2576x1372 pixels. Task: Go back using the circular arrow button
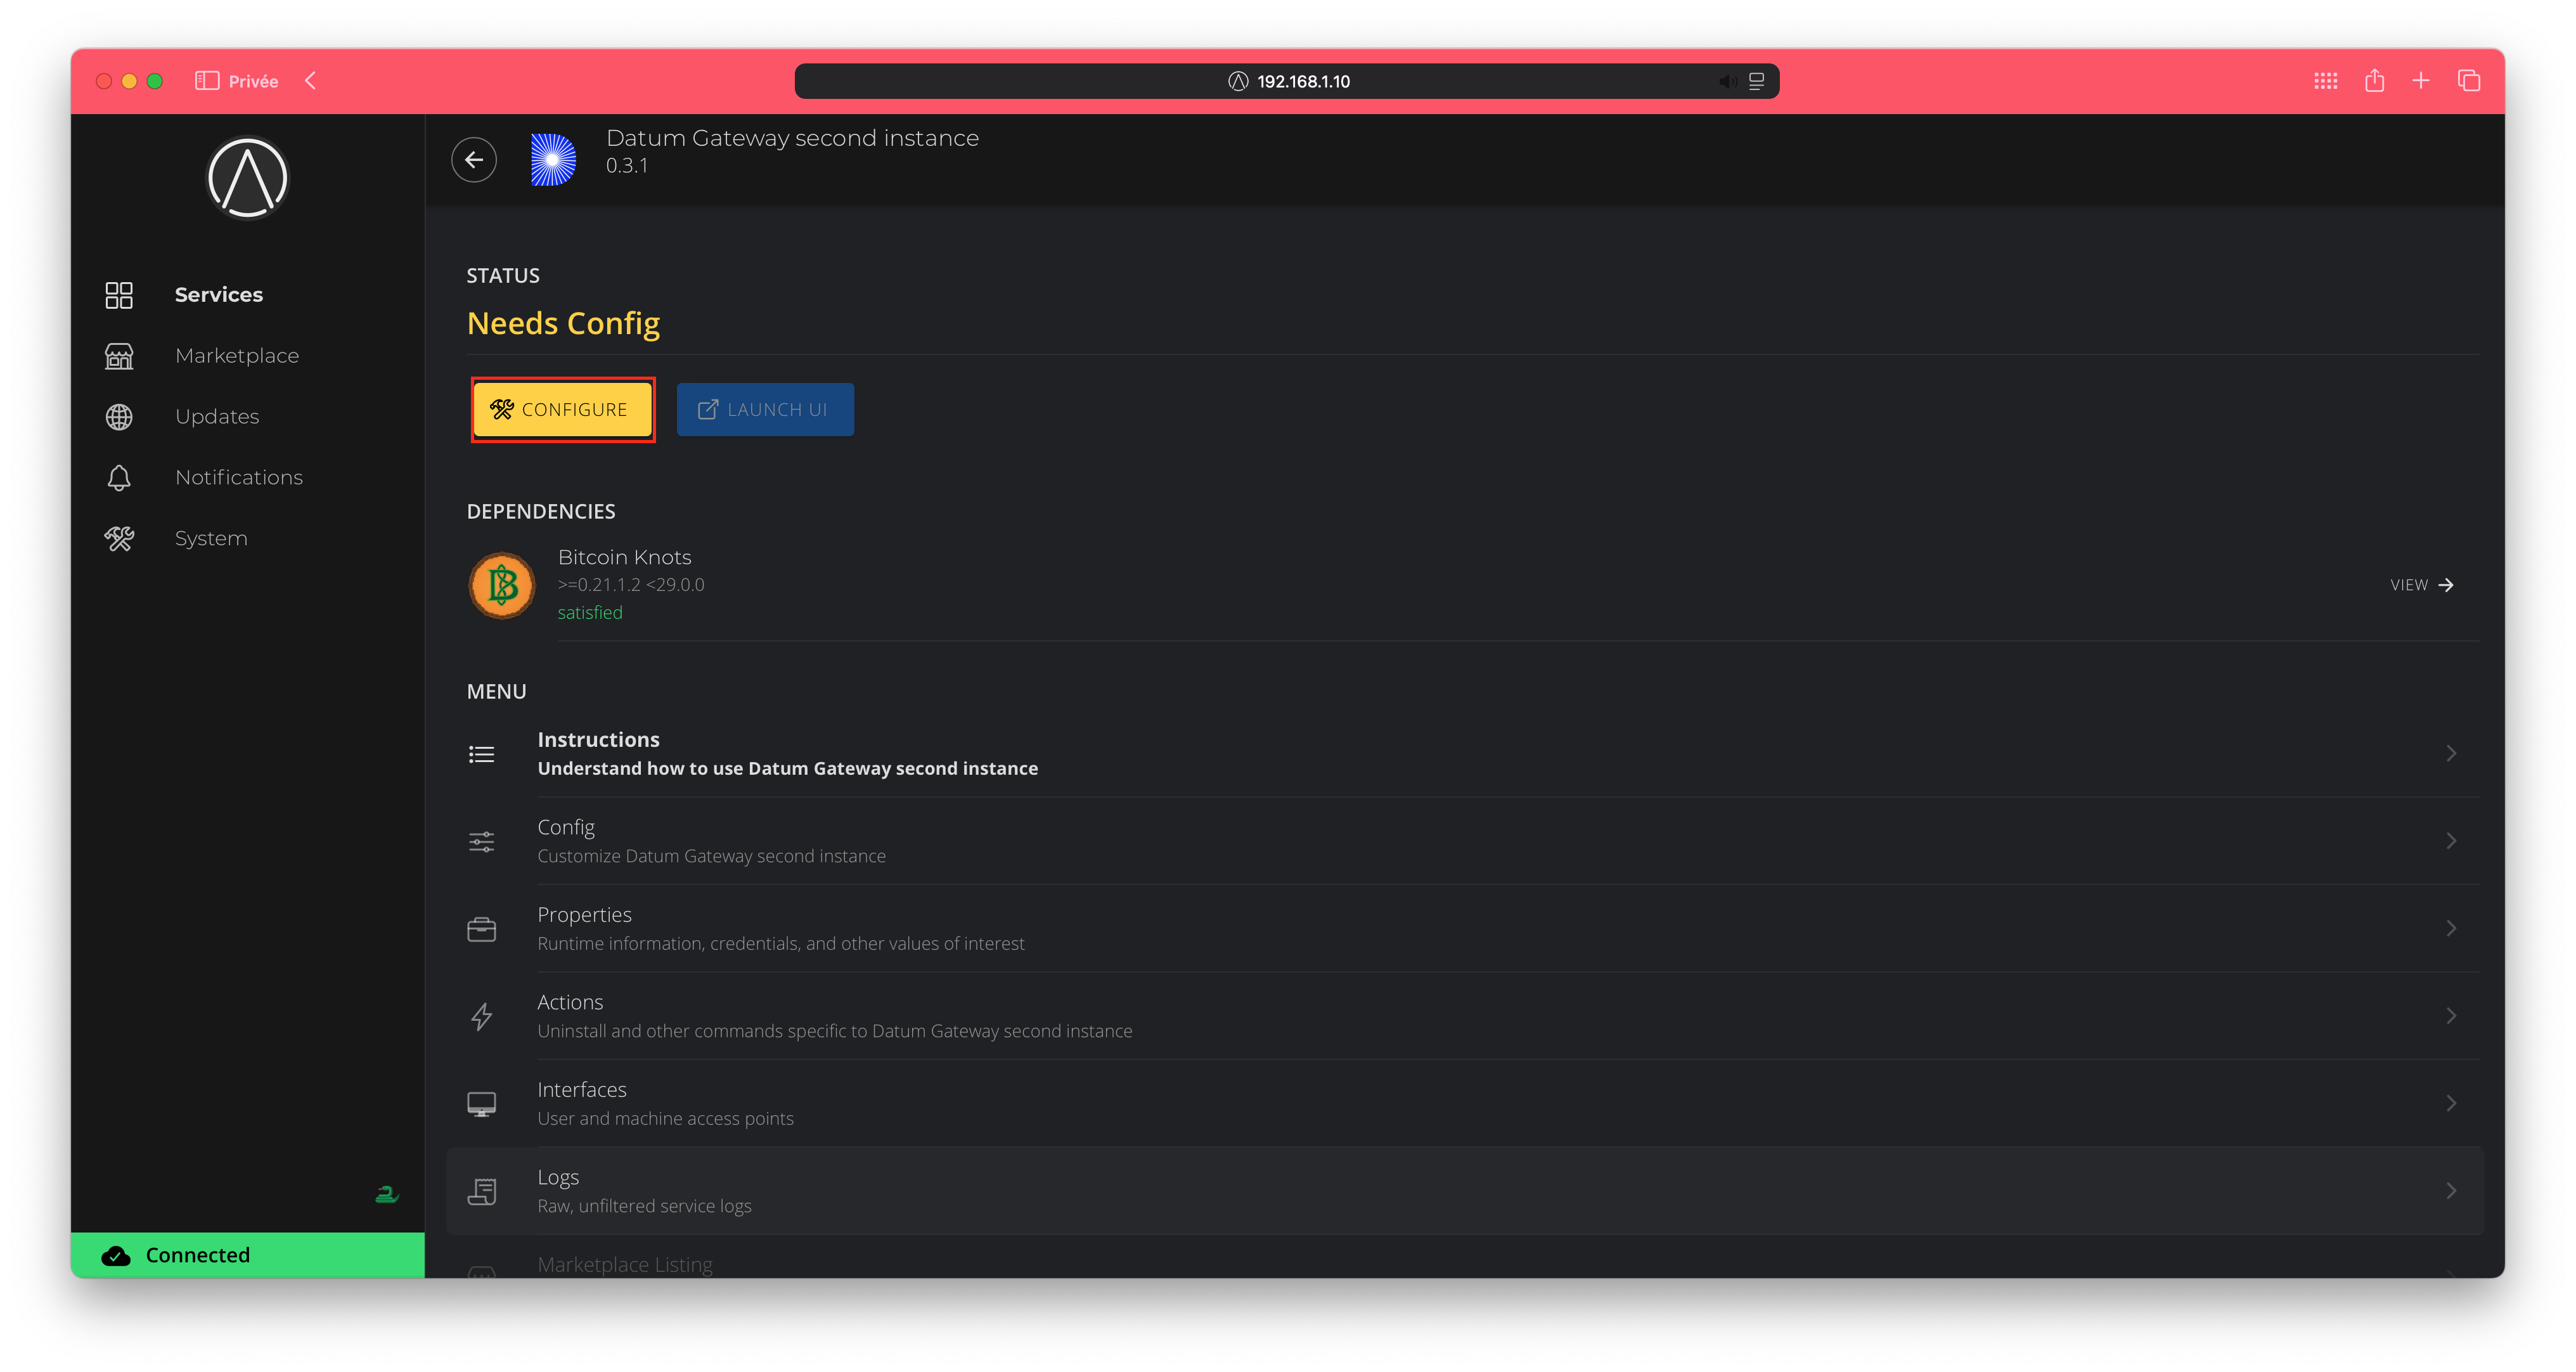pos(473,160)
